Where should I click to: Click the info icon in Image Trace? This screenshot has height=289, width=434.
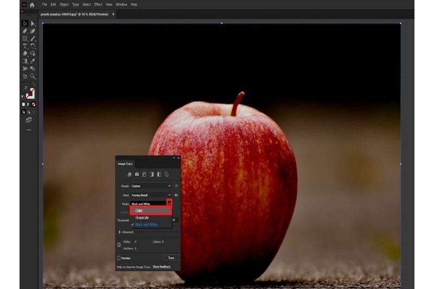pyautogui.click(x=119, y=245)
